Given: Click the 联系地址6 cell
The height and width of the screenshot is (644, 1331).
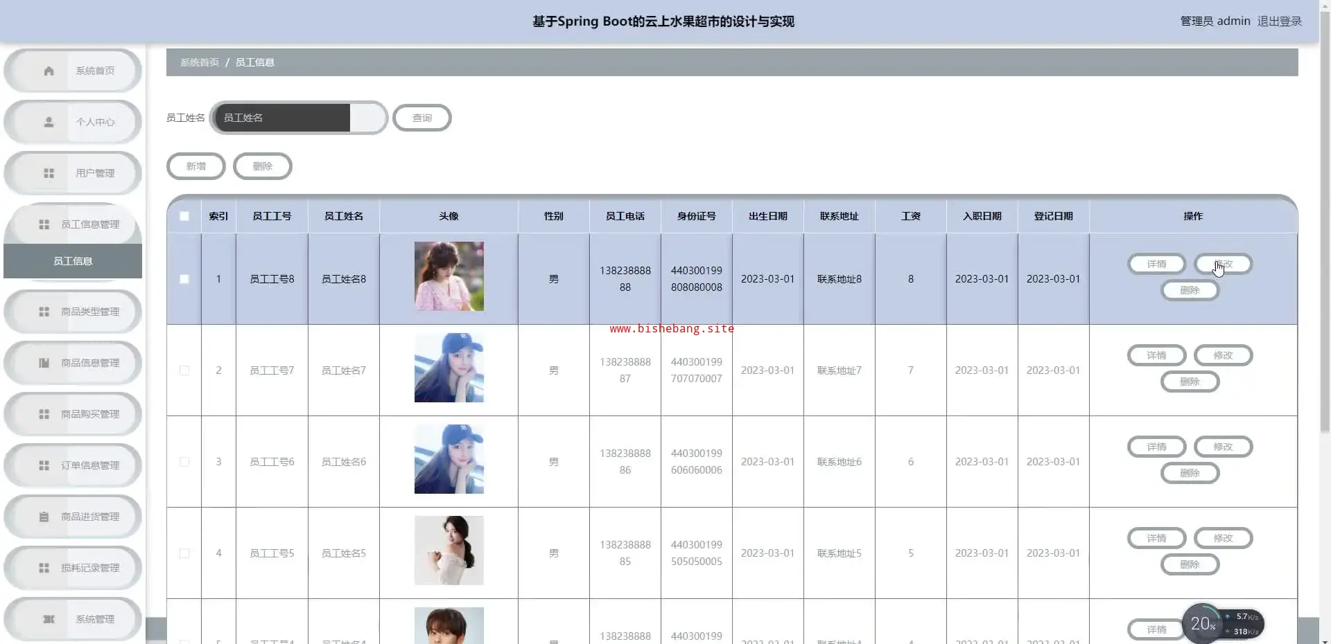Looking at the screenshot, I should coord(840,462).
